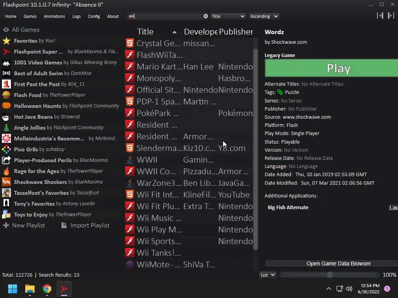
Task: Clear the search box with X icon
Action: point(206,16)
